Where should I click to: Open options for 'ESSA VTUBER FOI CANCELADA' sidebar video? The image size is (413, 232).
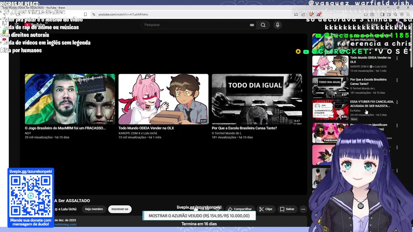coord(397,102)
